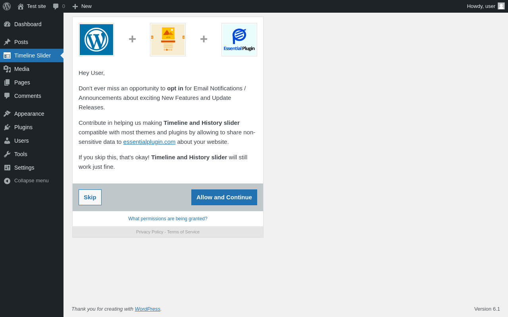Viewport: 508px width, 317px height.
Task: Click the Tools wrench icon
Action: tap(7, 154)
